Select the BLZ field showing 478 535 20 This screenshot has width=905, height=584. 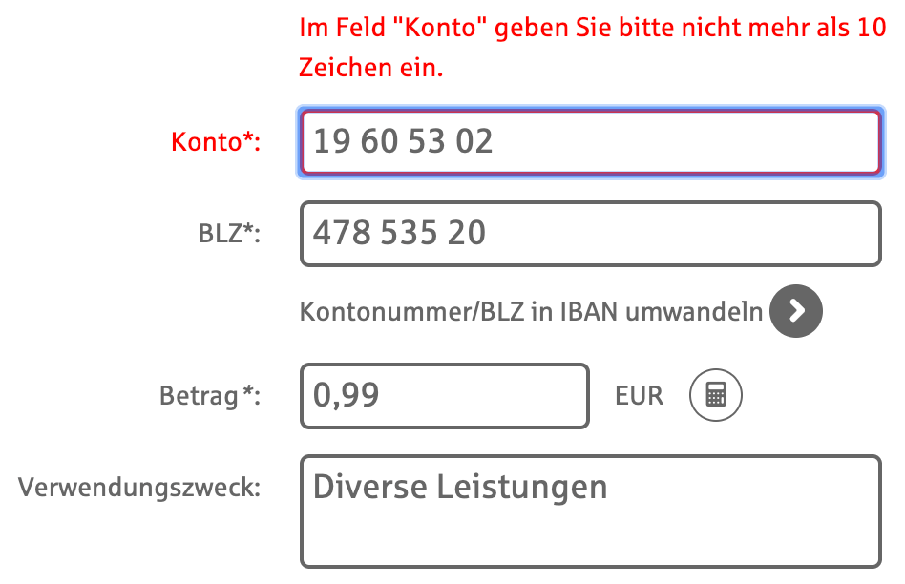[590, 233]
